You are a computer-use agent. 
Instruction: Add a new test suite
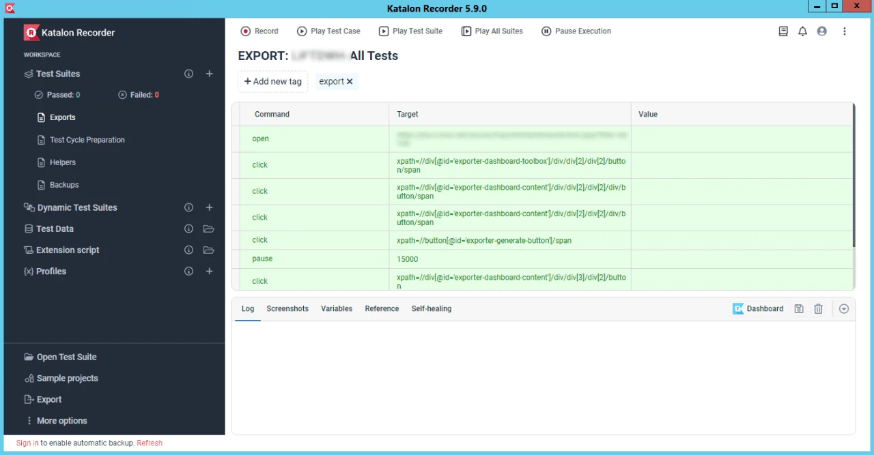(210, 74)
